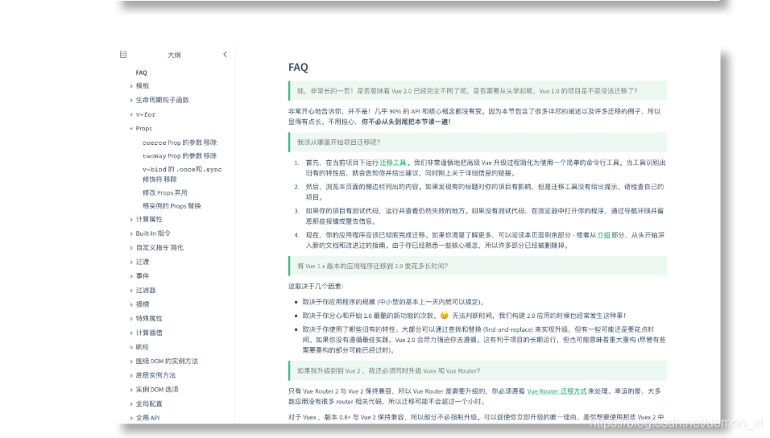Click the FAQ page heading

[298, 68]
